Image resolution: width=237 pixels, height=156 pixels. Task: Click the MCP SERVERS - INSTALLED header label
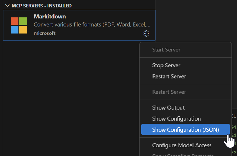(42, 6)
